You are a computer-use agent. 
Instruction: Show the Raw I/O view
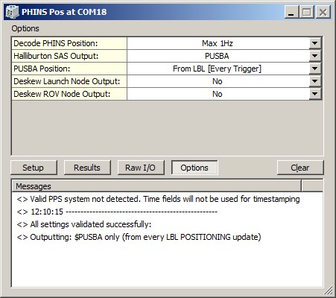pos(141,168)
